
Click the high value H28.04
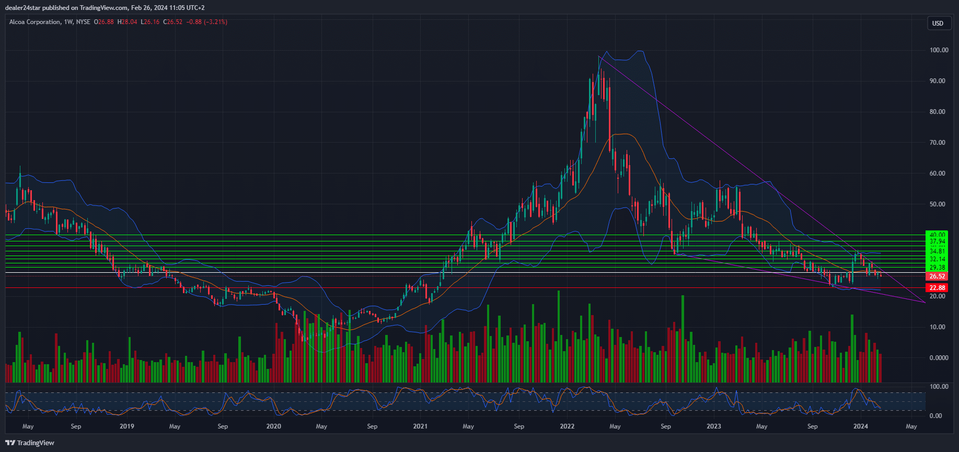pos(128,22)
